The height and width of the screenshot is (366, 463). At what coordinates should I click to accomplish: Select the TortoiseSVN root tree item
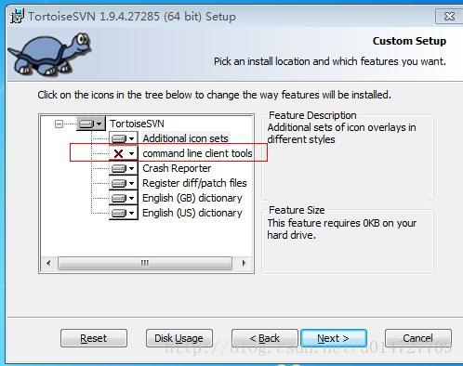click(137, 124)
